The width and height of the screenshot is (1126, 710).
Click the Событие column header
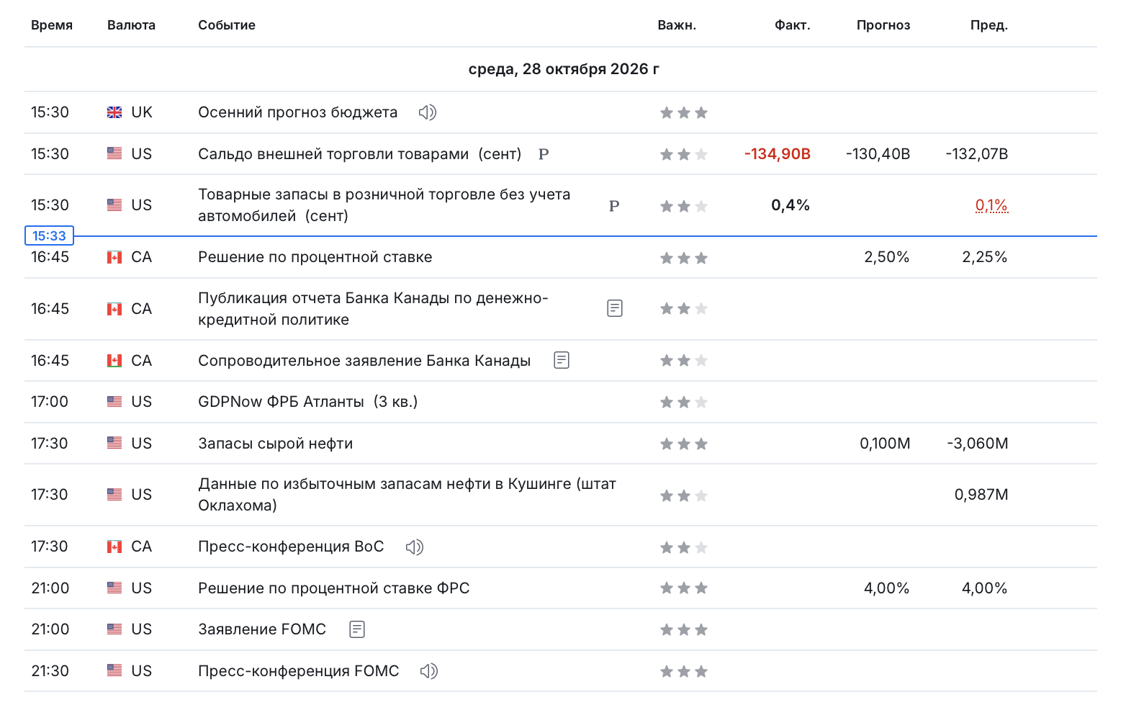(x=227, y=25)
